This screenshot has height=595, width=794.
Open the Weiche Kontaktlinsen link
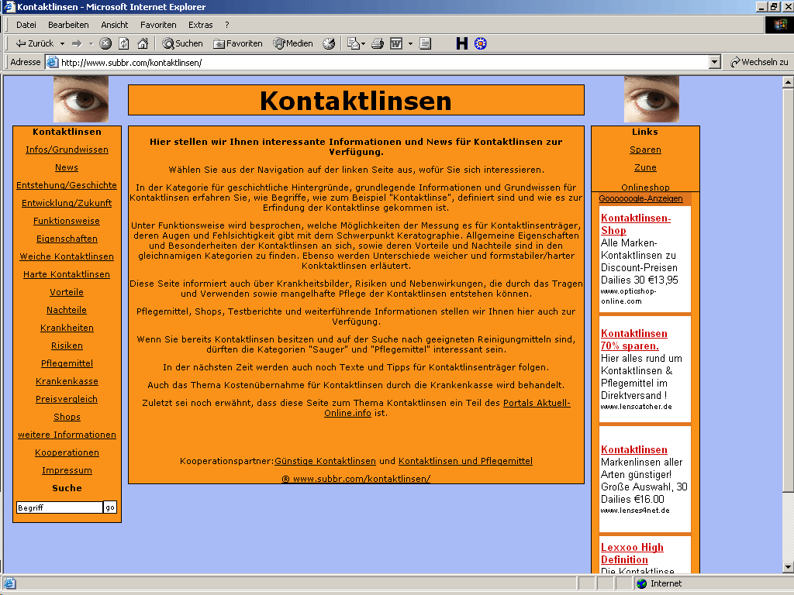67,256
